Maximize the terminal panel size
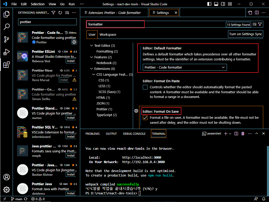This screenshot has width=269, height=202. point(257,133)
